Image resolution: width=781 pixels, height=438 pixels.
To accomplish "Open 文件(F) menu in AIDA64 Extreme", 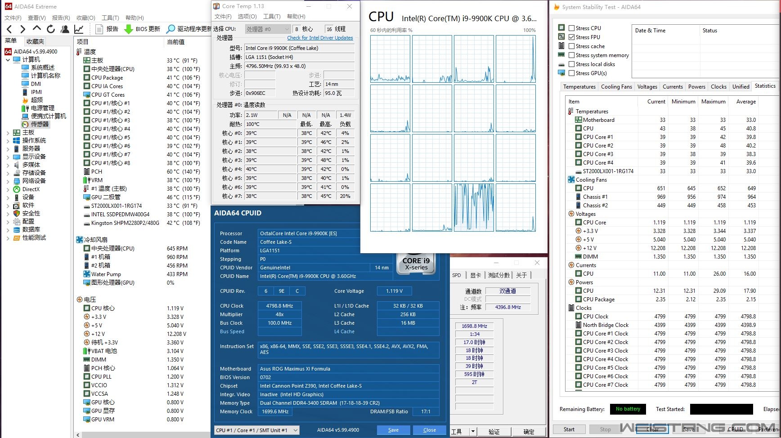I will [x=13, y=18].
